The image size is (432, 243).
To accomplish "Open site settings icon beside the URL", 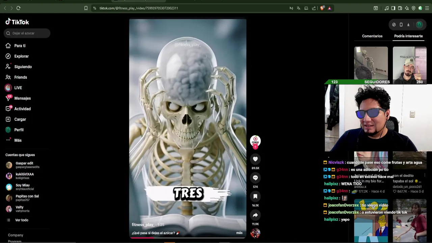I will click(x=94, y=8).
